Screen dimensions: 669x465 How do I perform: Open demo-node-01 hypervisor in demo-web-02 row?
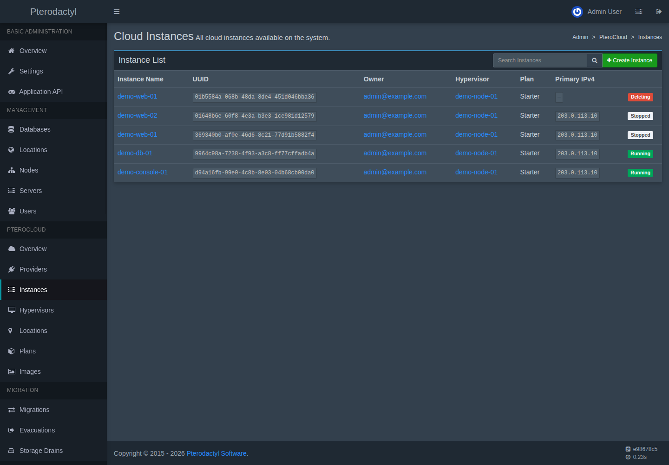click(476, 115)
